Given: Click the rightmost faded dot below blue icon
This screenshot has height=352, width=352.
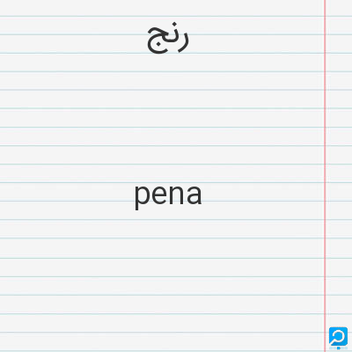Looking at the screenshot, I should pyautogui.click(x=346, y=348).
